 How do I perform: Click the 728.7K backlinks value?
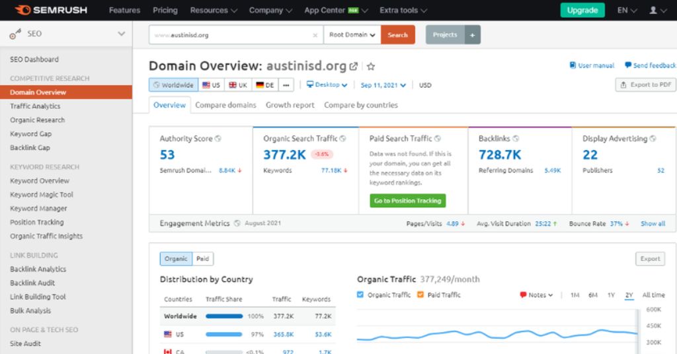[x=500, y=155]
